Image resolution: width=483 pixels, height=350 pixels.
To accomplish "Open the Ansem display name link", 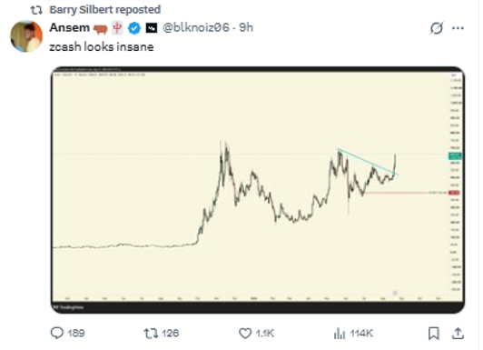I will point(70,27).
